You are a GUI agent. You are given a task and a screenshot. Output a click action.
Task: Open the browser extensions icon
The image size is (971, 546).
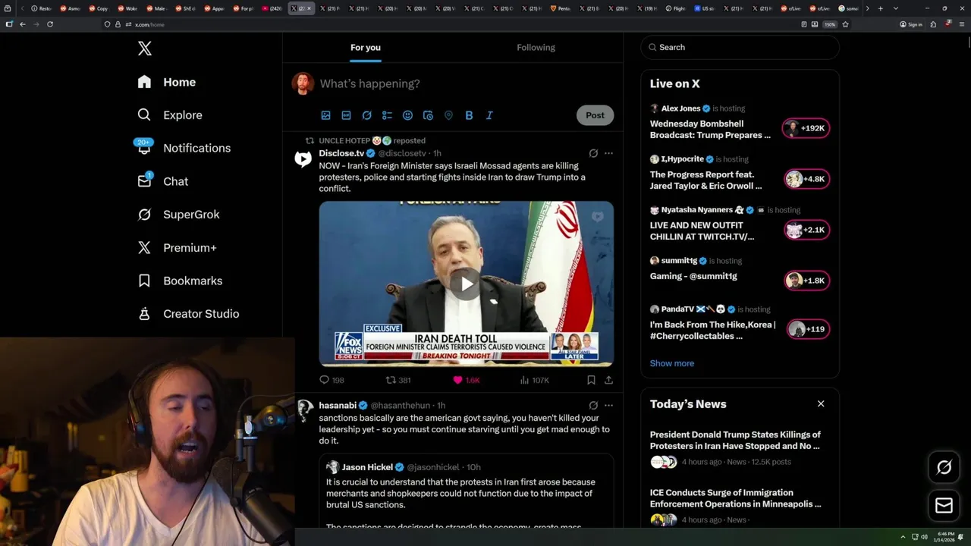point(933,24)
